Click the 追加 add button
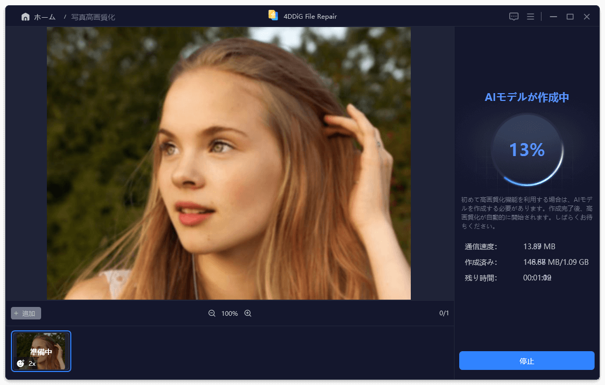 tap(26, 313)
